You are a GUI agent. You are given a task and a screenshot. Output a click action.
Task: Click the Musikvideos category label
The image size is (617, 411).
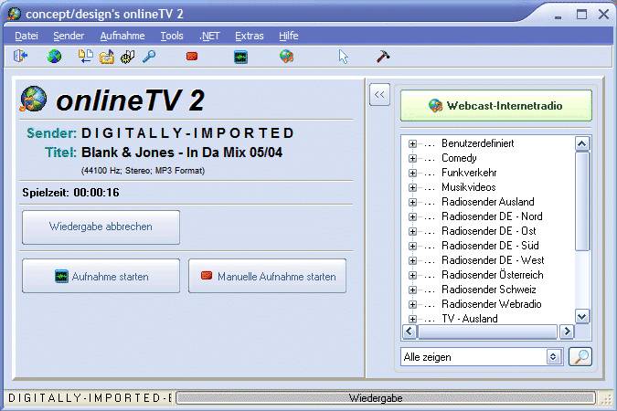click(x=468, y=187)
